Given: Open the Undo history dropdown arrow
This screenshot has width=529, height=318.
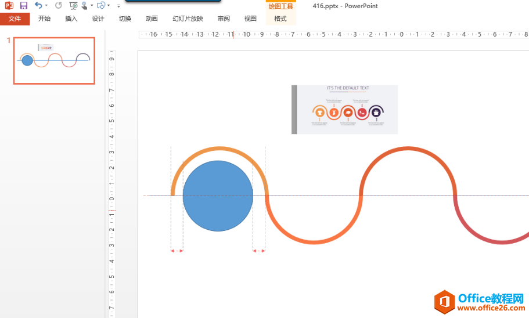Looking at the screenshot, I should coord(46,6).
